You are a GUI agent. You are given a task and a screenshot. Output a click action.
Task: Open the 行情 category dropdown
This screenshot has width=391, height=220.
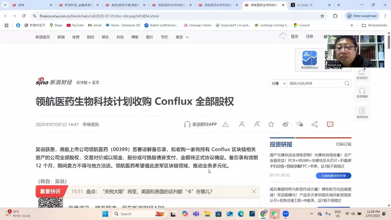coord(279,83)
